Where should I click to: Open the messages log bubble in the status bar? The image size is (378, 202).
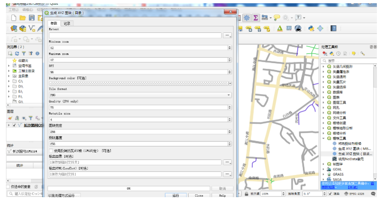[373, 193]
